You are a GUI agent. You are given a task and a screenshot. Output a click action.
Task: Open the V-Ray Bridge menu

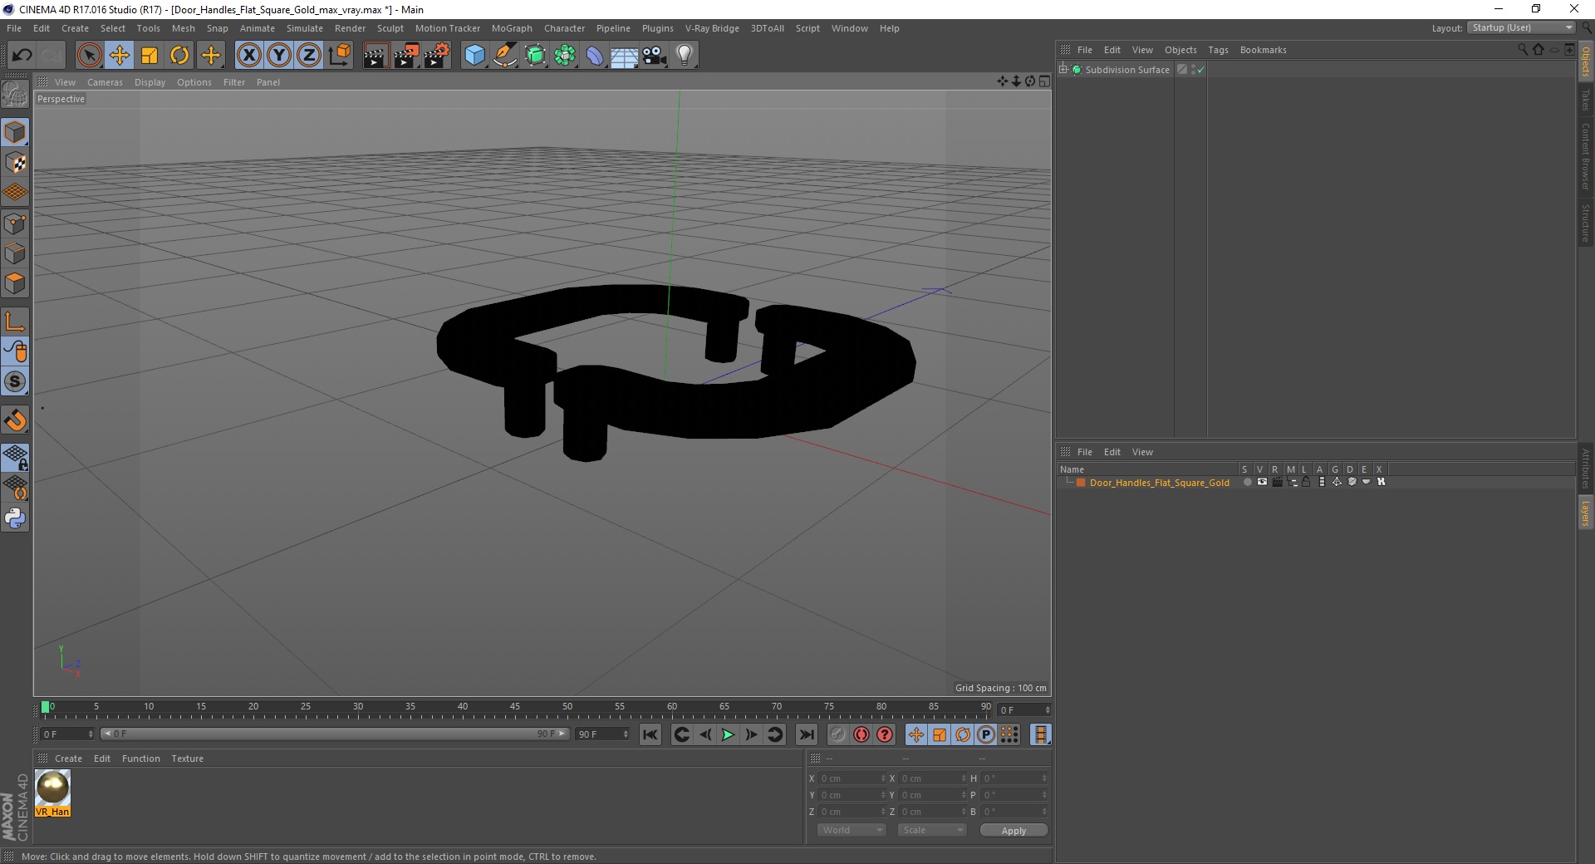(712, 28)
